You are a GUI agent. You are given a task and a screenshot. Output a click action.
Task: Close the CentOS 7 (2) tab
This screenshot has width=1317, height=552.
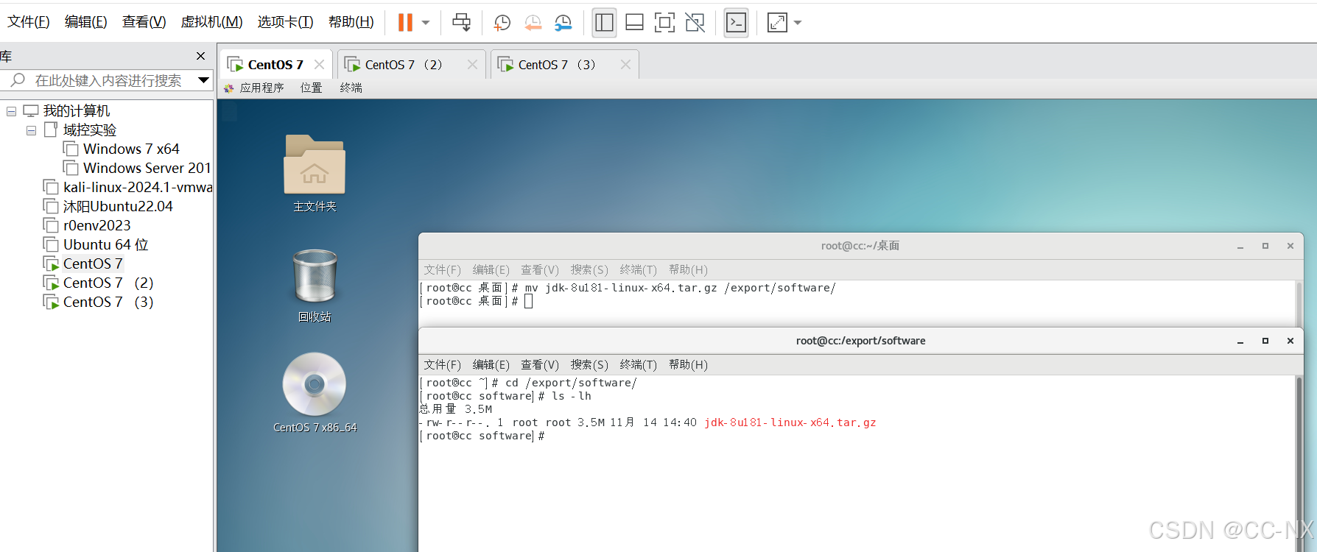[x=472, y=65]
